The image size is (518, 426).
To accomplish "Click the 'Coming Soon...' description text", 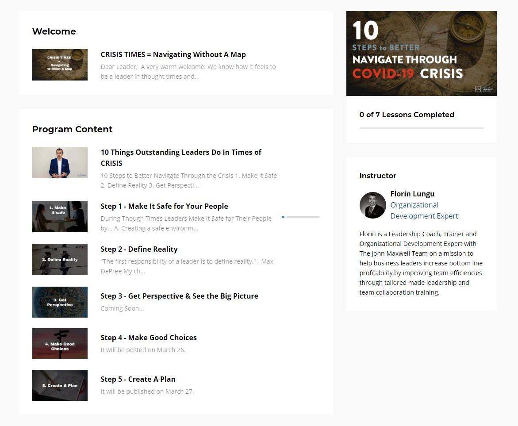I will coord(122,308).
